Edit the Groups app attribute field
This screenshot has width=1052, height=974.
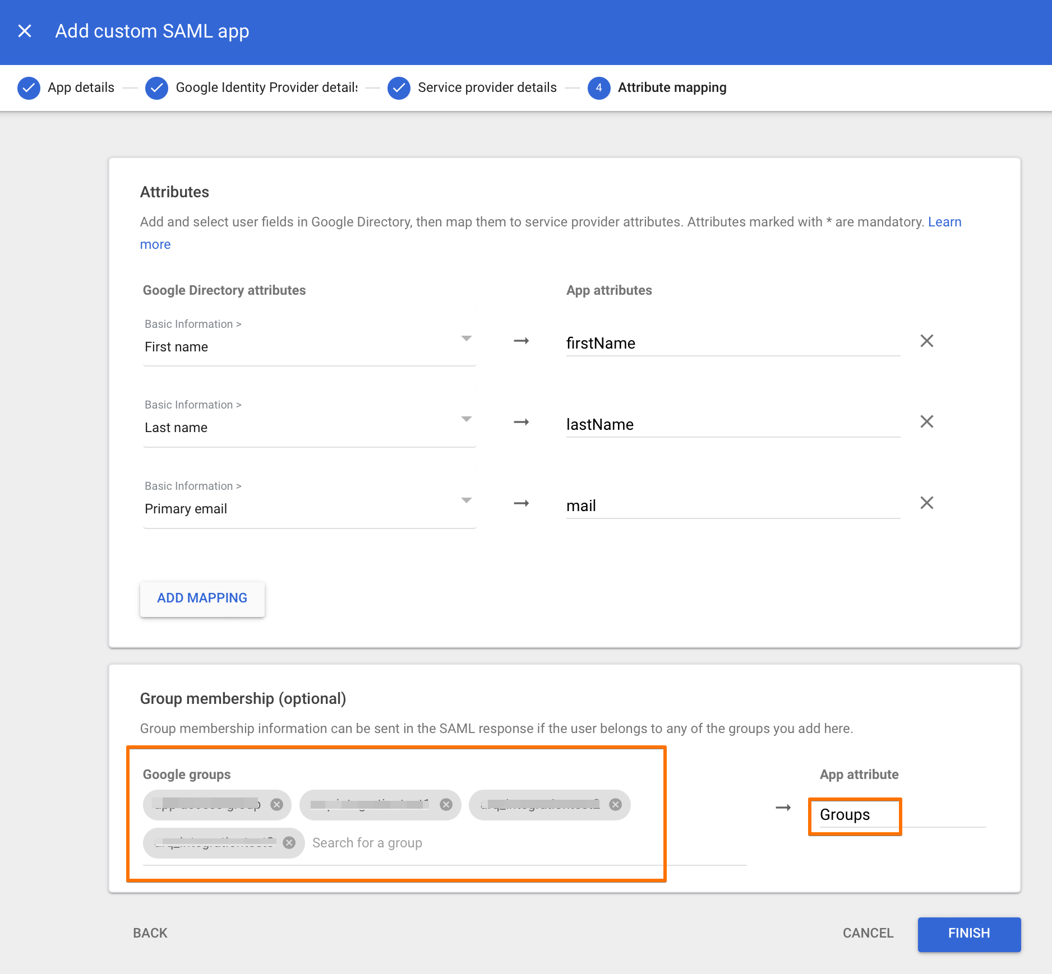click(902, 814)
